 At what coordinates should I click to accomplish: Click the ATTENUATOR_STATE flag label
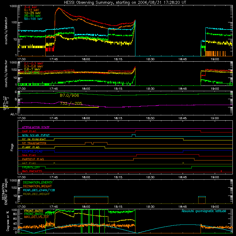click(x=36, y=127)
